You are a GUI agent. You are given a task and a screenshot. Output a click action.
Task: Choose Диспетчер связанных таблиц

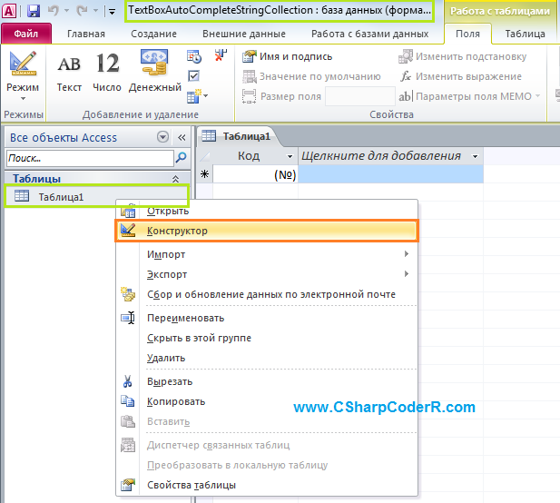[267, 445]
